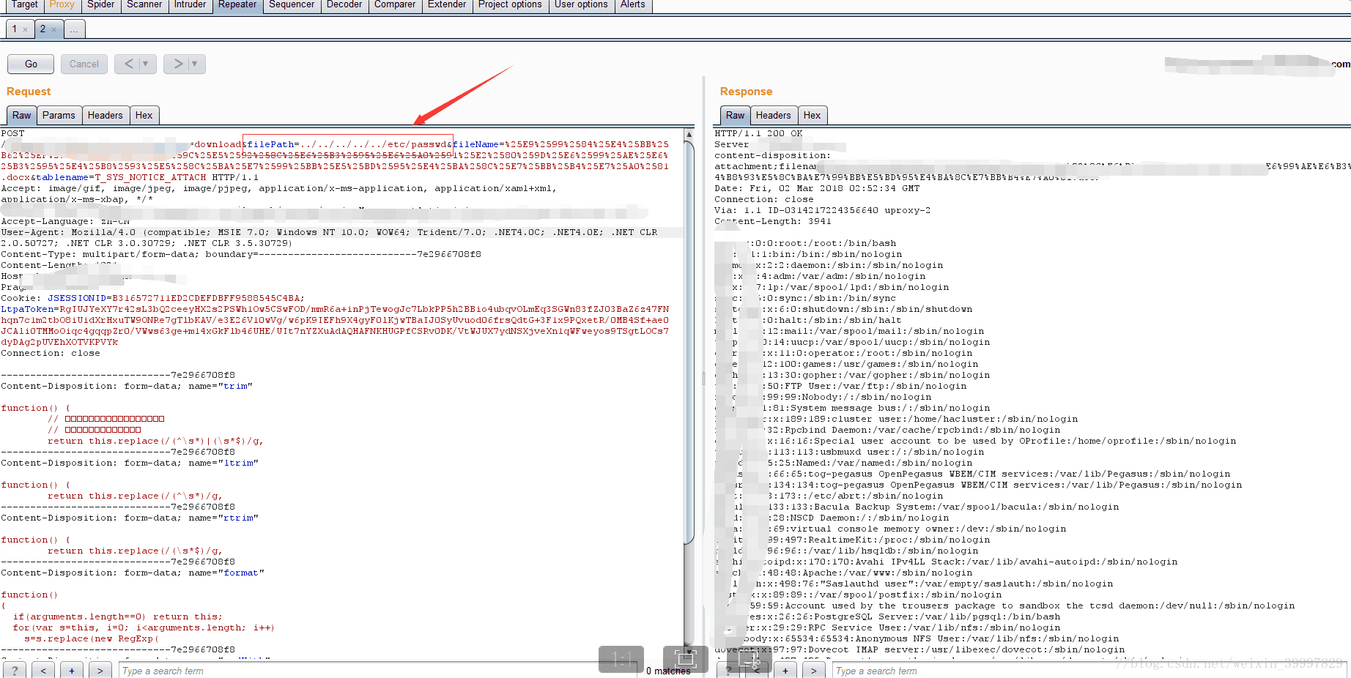Show the Request Headers view
This screenshot has width=1351, height=678.
[106, 116]
